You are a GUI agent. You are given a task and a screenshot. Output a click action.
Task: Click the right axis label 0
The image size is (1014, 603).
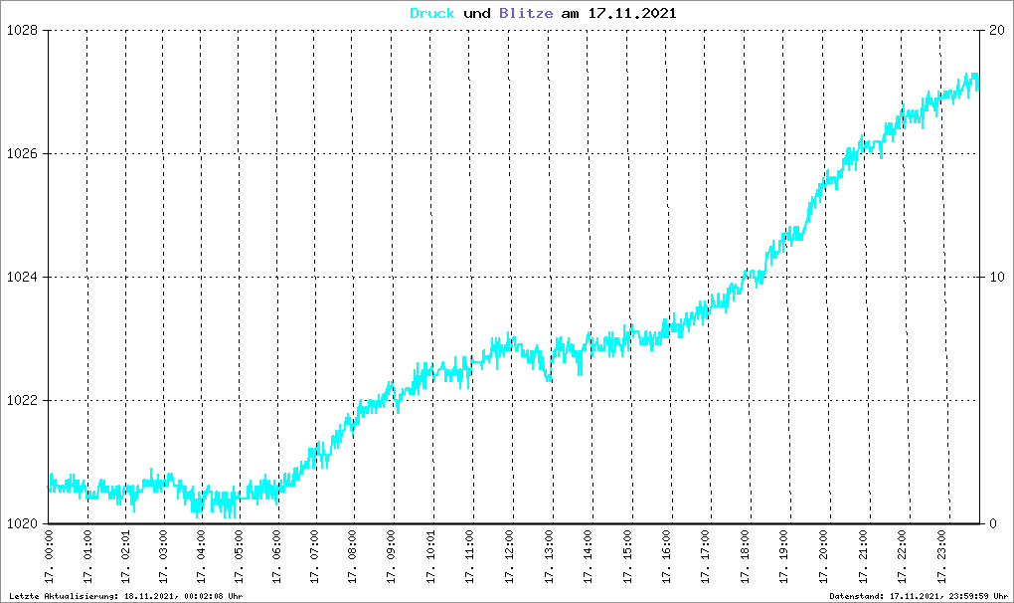tap(993, 524)
